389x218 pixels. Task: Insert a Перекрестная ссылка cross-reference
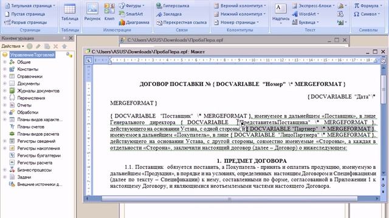click(x=181, y=22)
